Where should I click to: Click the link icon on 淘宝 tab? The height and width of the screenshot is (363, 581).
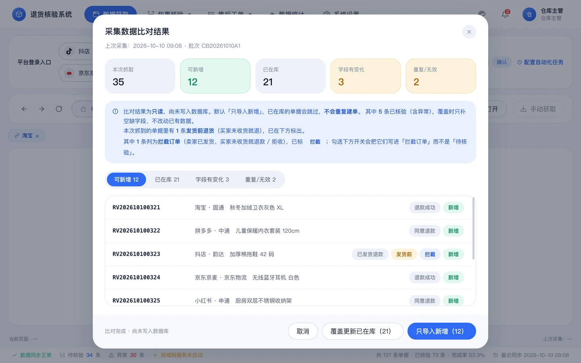(x=17, y=136)
